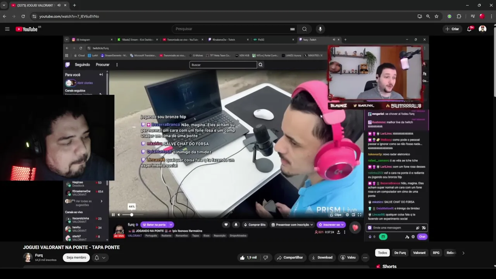Viewport: 496px width, 279px height.
Task: Click the Twitch search magnifier beside Buscar
Action: tap(260, 65)
